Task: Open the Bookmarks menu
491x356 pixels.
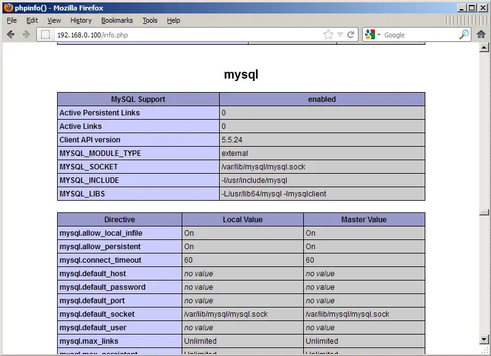Action: pyautogui.click(x=117, y=20)
